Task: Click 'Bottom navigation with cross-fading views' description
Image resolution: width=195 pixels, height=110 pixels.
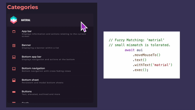Action: coord(46,71)
